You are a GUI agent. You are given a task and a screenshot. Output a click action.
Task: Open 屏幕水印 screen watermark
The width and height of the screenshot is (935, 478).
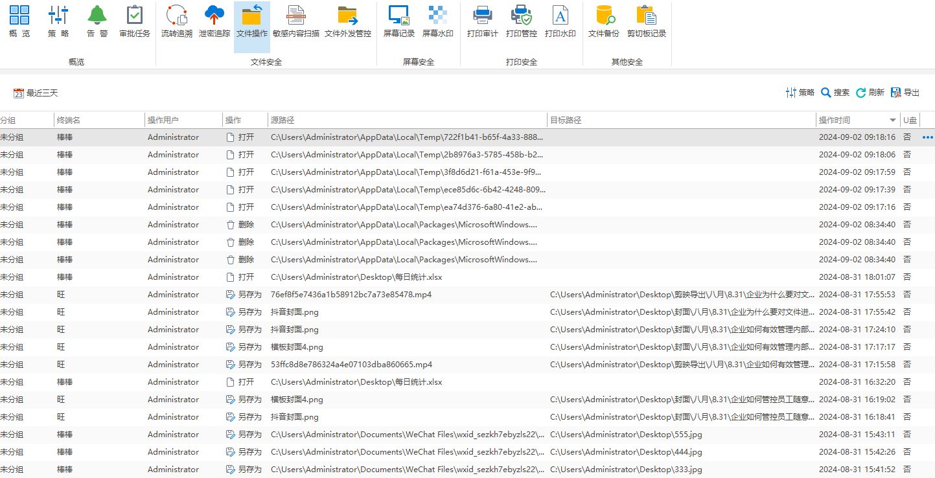tap(438, 21)
